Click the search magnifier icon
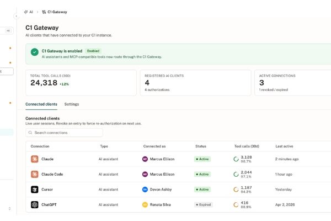Viewport: 331px width, 221px height. pyautogui.click(x=30, y=133)
